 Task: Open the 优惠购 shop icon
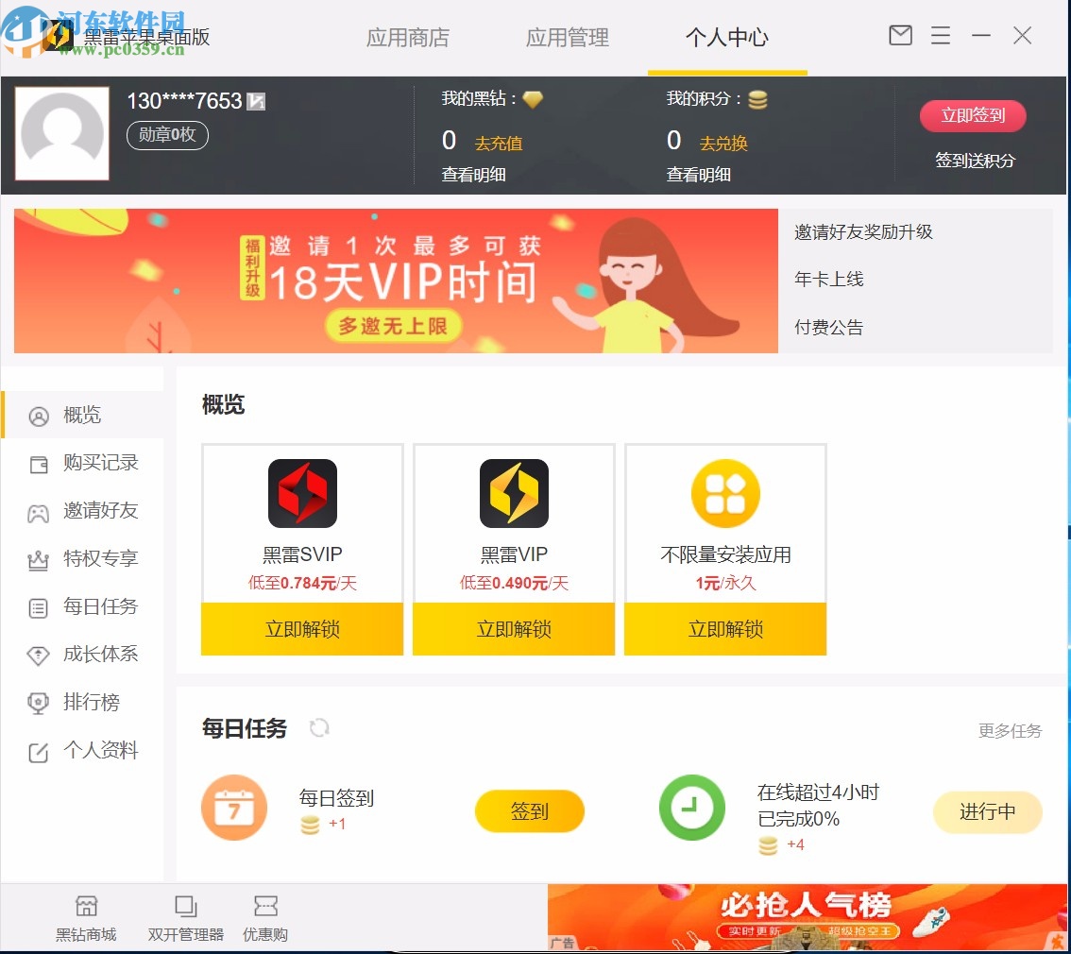[264, 916]
